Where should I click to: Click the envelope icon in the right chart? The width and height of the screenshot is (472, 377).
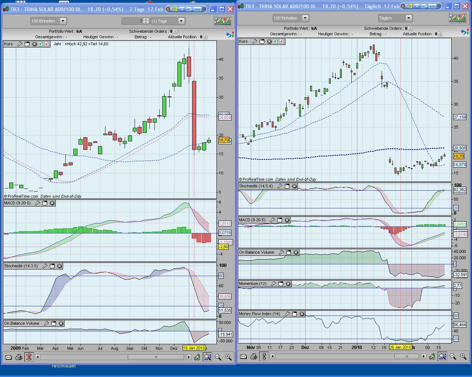tap(243, 356)
